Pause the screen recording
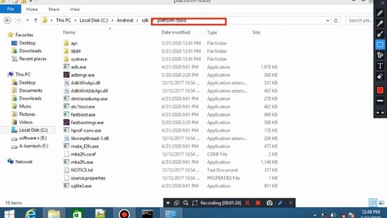Screen dimensions: 387x218 tap(247, 203)
